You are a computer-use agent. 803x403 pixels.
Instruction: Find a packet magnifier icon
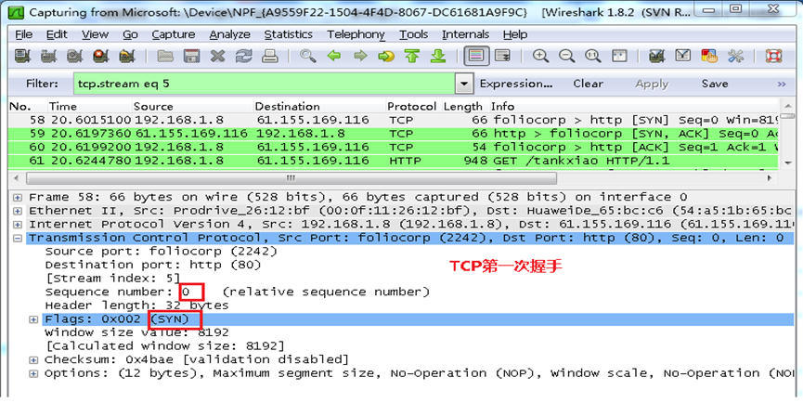tap(308, 56)
